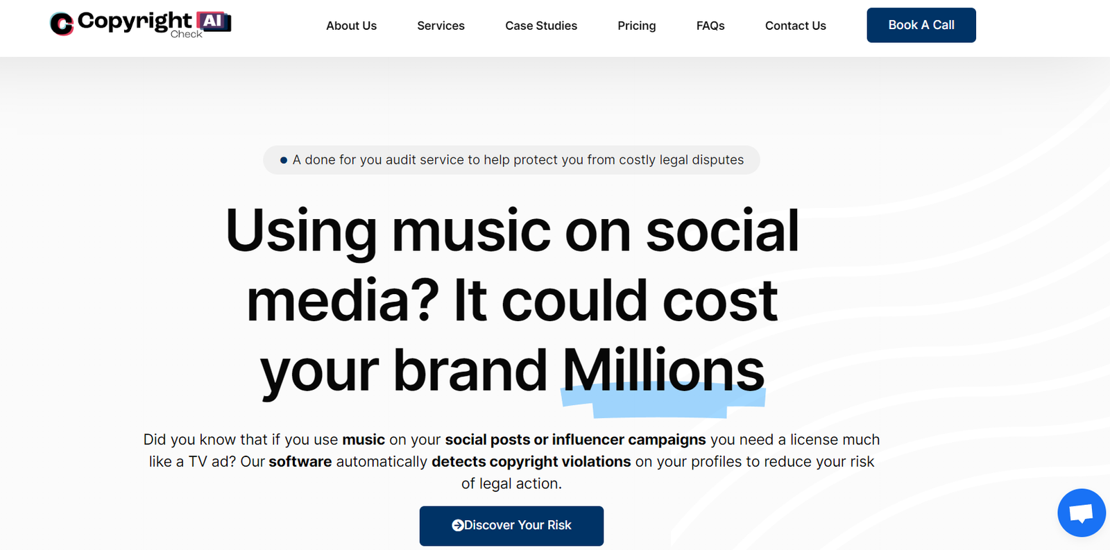Open the chat bubble widget
The height and width of the screenshot is (550, 1110).
(x=1081, y=513)
